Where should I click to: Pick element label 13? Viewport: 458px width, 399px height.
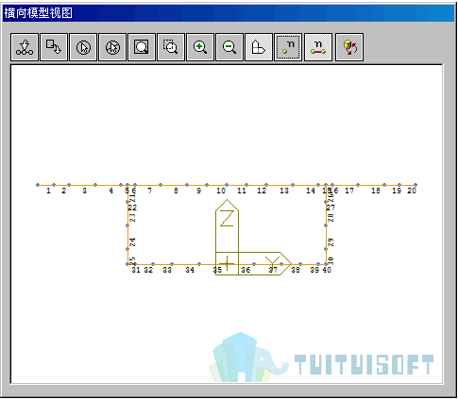[284, 191]
